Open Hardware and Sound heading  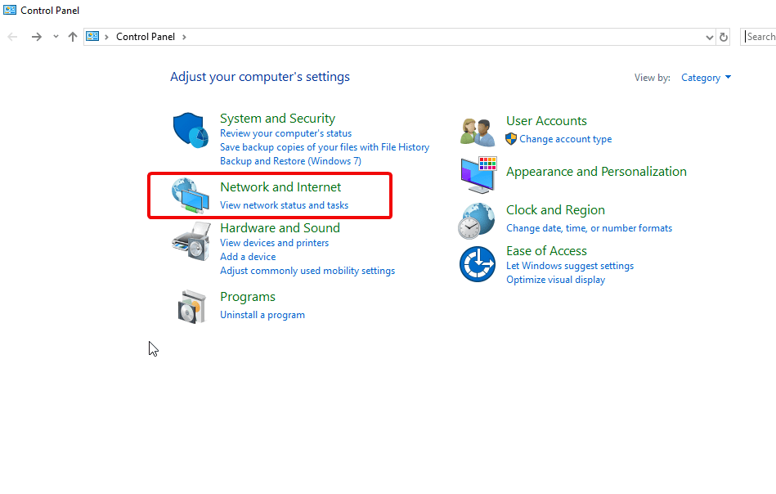coord(280,228)
